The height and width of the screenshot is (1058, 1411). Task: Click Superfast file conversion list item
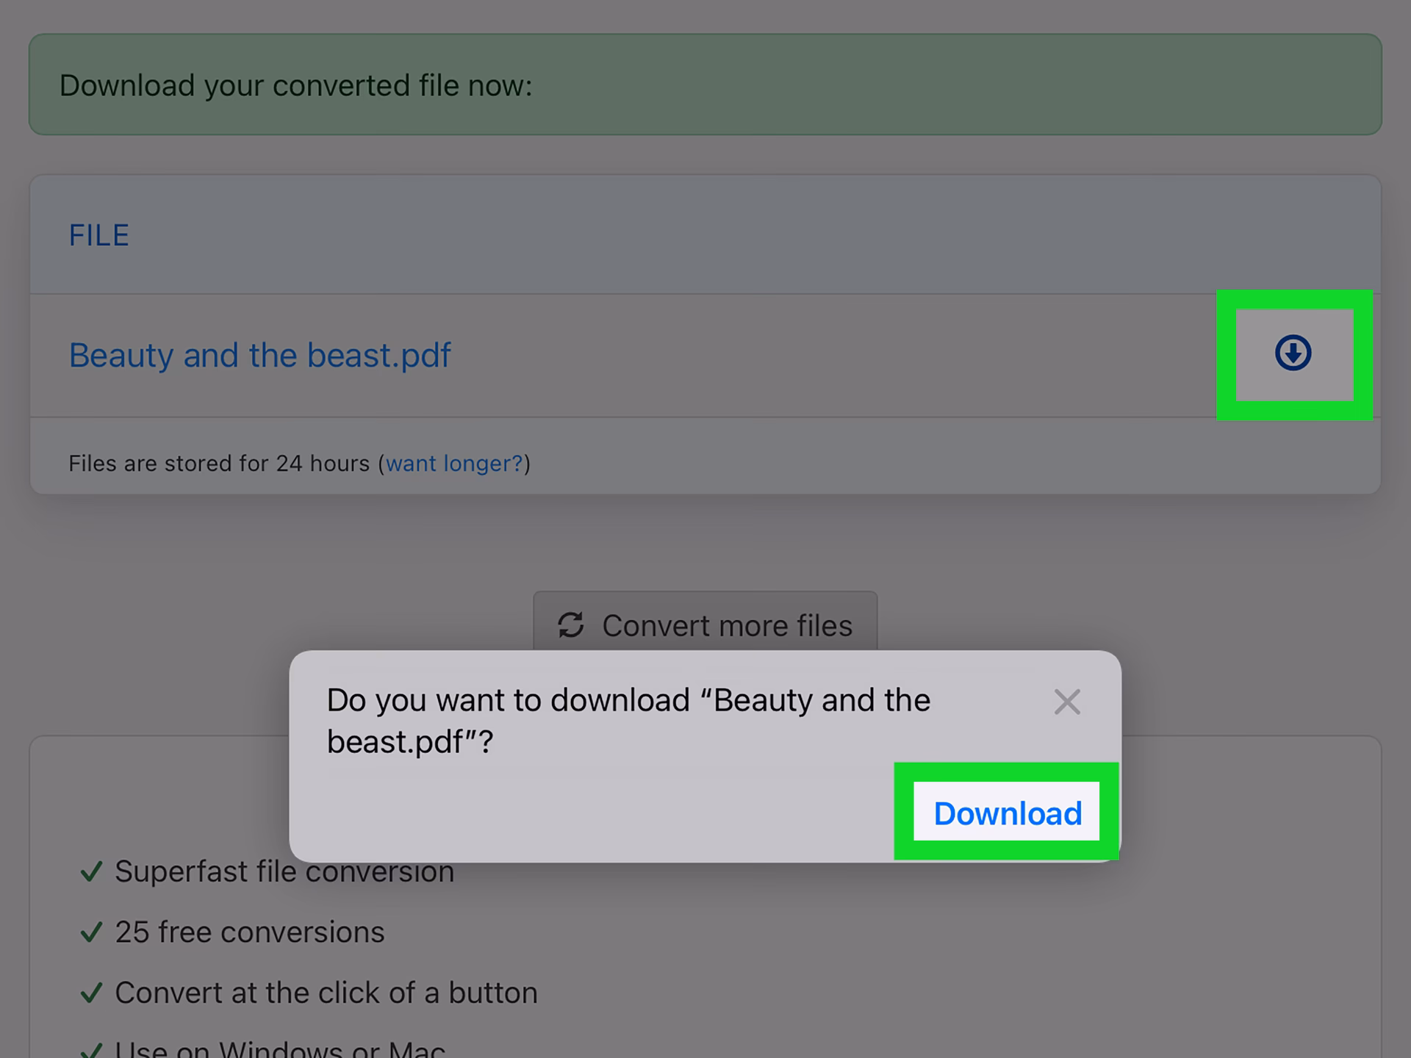coord(284,871)
